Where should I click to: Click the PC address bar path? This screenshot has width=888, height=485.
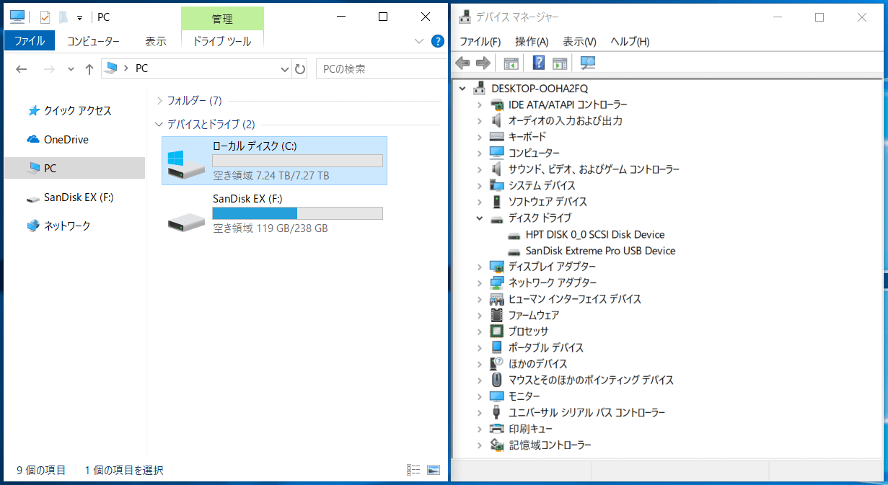(x=142, y=68)
